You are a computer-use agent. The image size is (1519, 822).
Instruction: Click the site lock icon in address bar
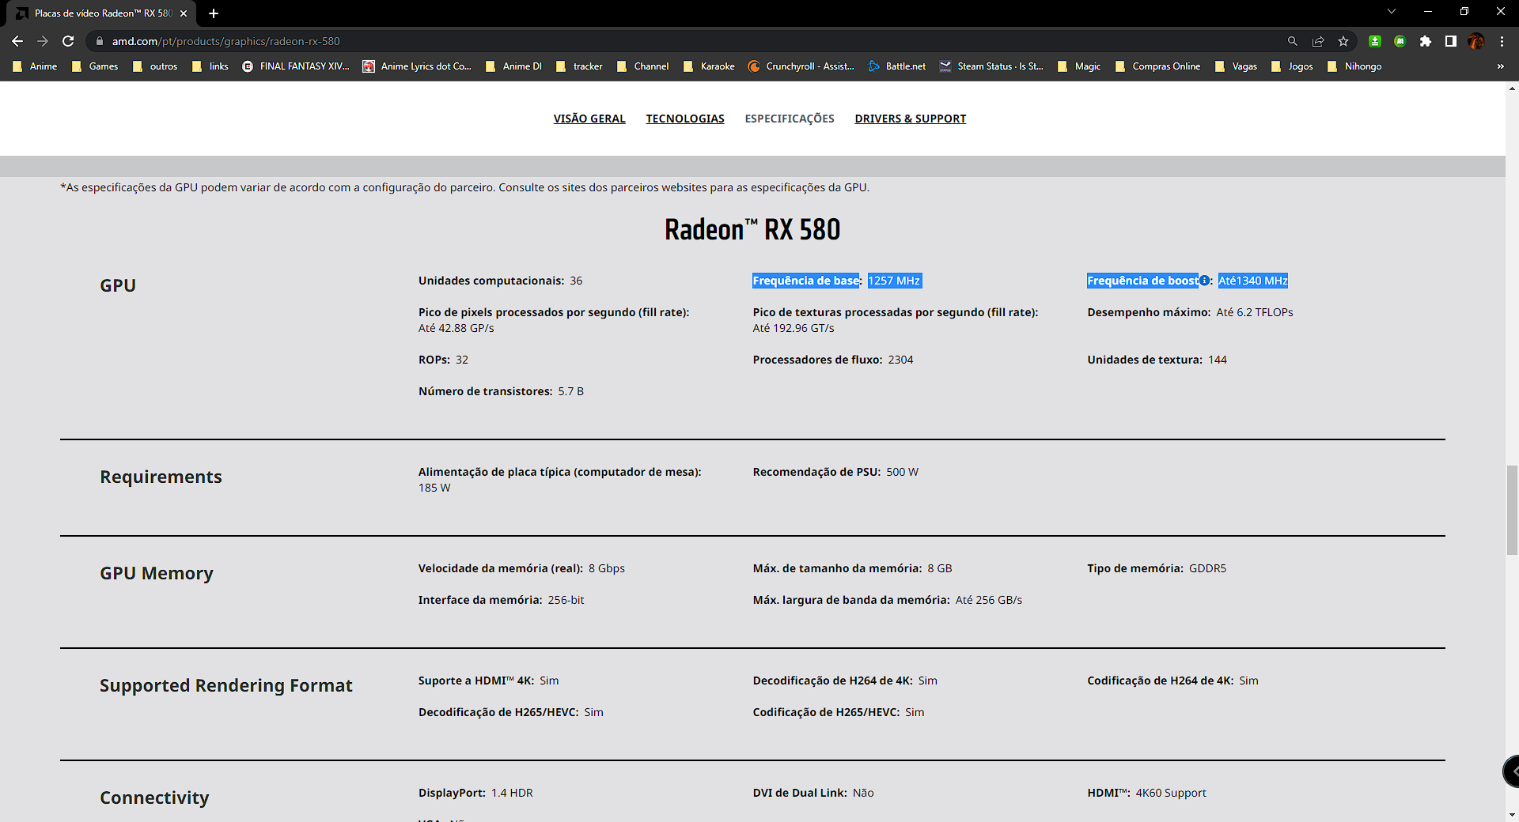coord(100,41)
